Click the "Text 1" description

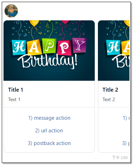coord(14,99)
